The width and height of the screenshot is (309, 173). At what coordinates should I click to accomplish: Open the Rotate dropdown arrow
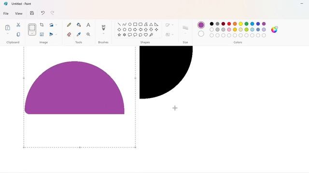56,25
